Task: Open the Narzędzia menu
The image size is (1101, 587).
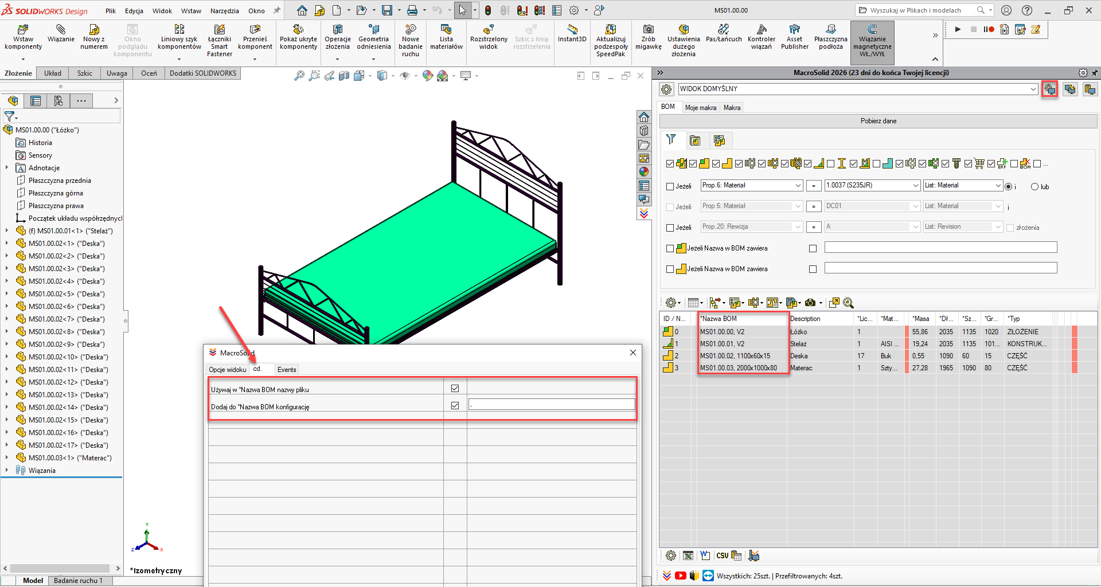Action: pyautogui.click(x=224, y=11)
